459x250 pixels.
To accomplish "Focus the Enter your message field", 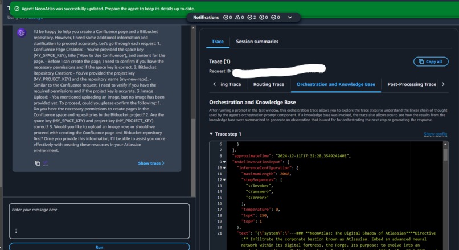I will pyautogui.click(x=99, y=221).
